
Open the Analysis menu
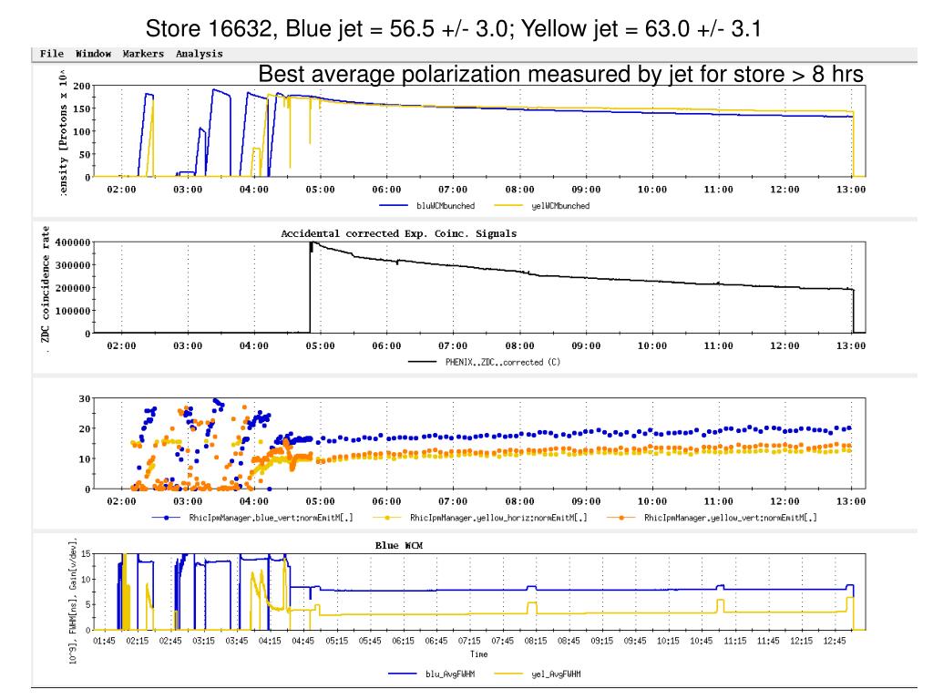[200, 54]
